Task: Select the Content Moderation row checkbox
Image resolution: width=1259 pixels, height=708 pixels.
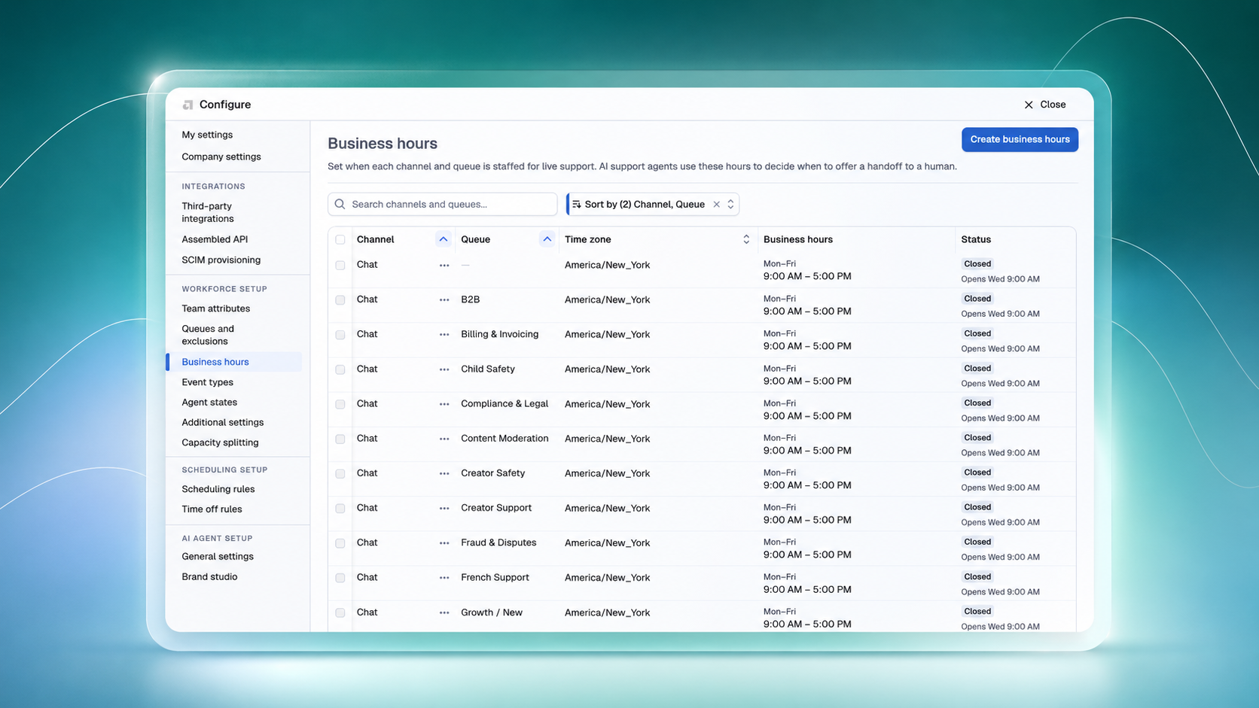Action: tap(340, 439)
